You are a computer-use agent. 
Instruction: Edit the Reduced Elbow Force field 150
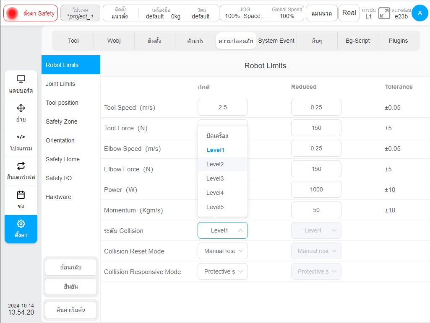coord(316,169)
